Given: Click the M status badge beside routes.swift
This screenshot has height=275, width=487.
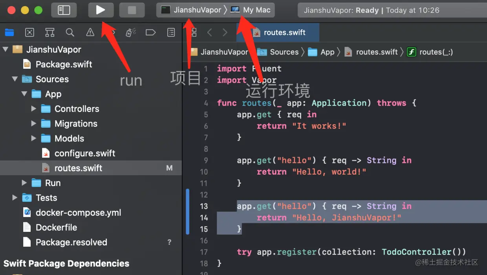Looking at the screenshot, I should pos(169,168).
